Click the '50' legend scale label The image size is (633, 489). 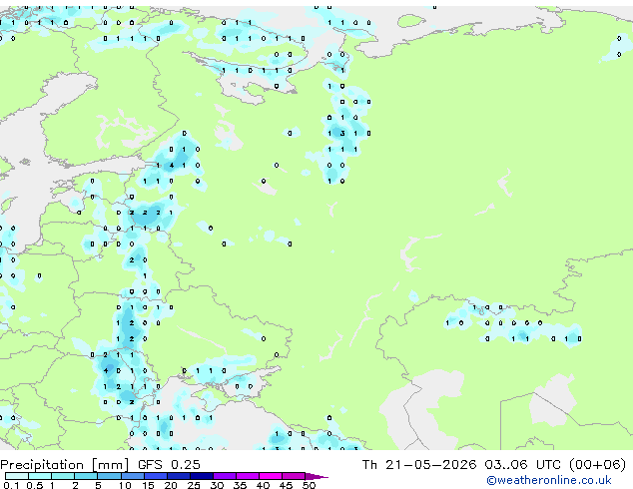pos(309,485)
